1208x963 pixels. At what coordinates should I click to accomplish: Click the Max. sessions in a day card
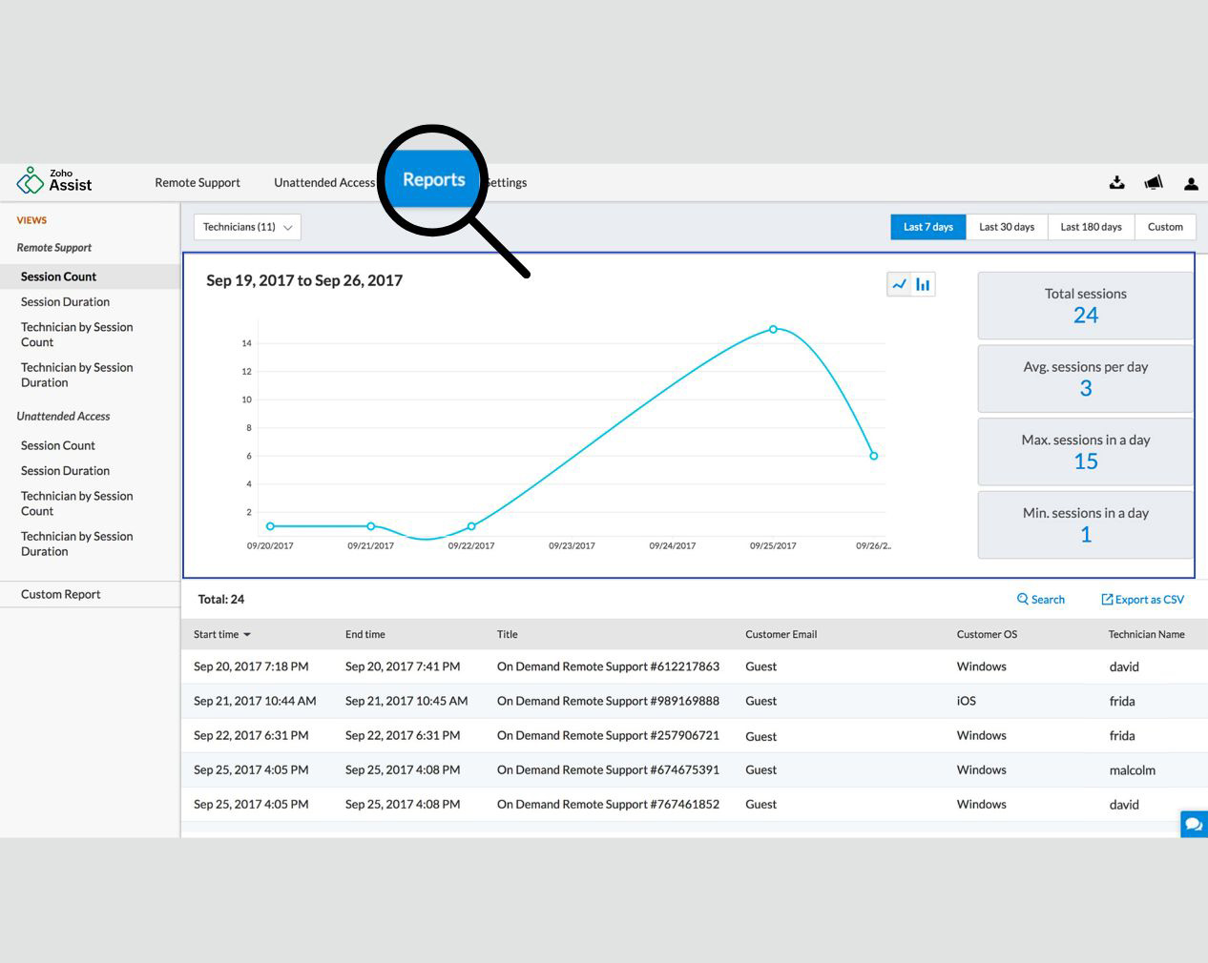pyautogui.click(x=1086, y=452)
